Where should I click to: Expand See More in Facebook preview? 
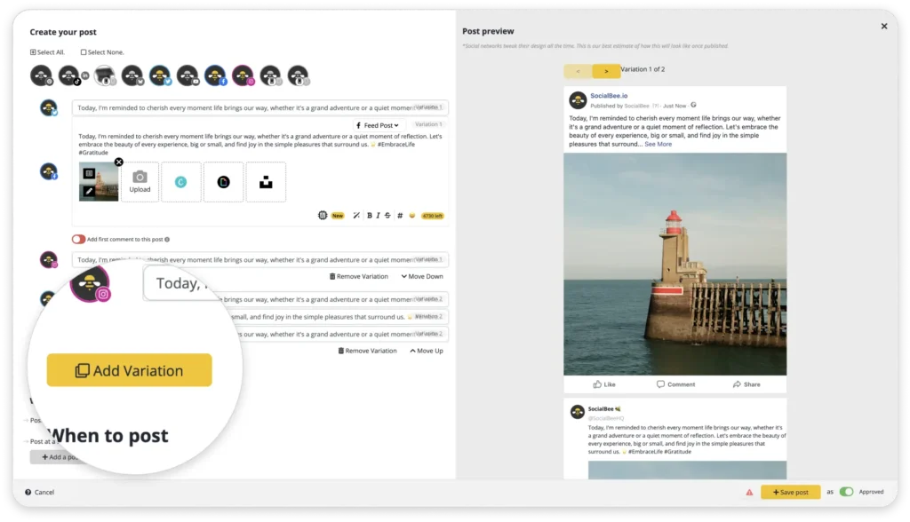659,144
